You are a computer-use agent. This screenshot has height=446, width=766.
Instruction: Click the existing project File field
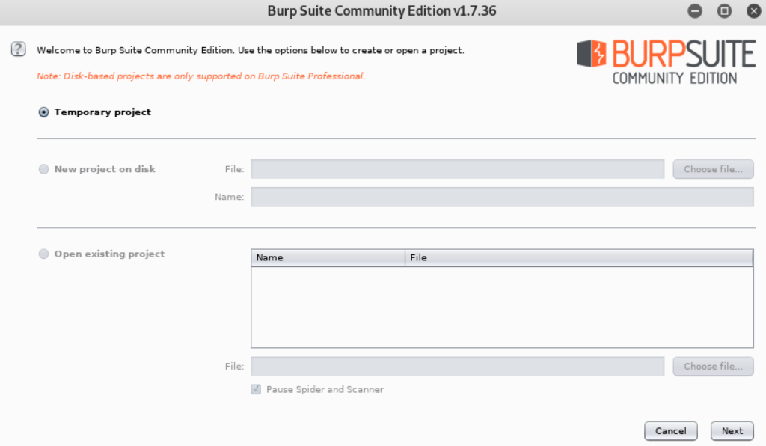(x=457, y=367)
